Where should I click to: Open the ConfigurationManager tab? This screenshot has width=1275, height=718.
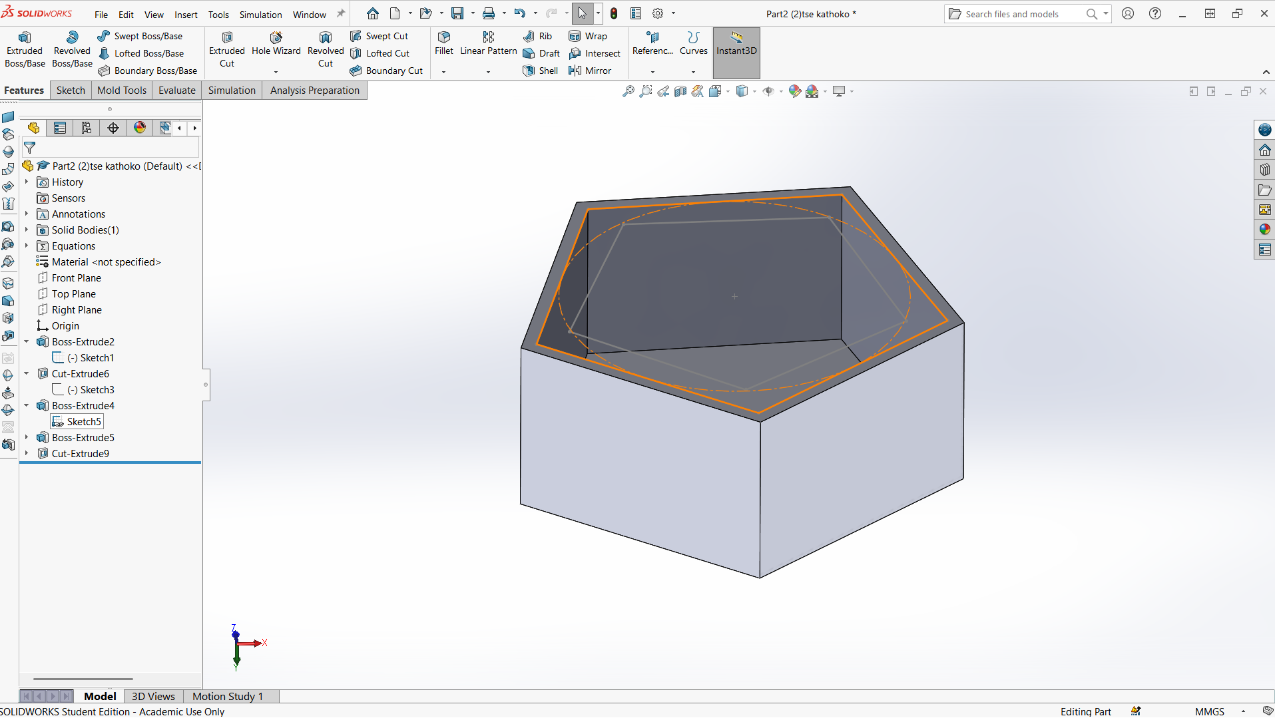[x=87, y=128]
